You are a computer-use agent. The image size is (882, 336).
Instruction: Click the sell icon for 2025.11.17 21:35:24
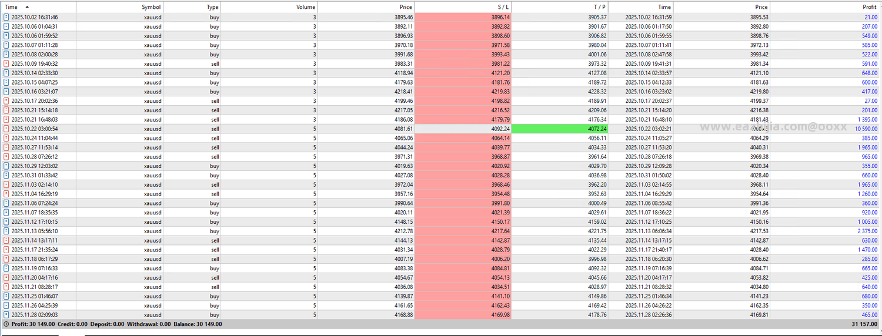tap(6, 250)
